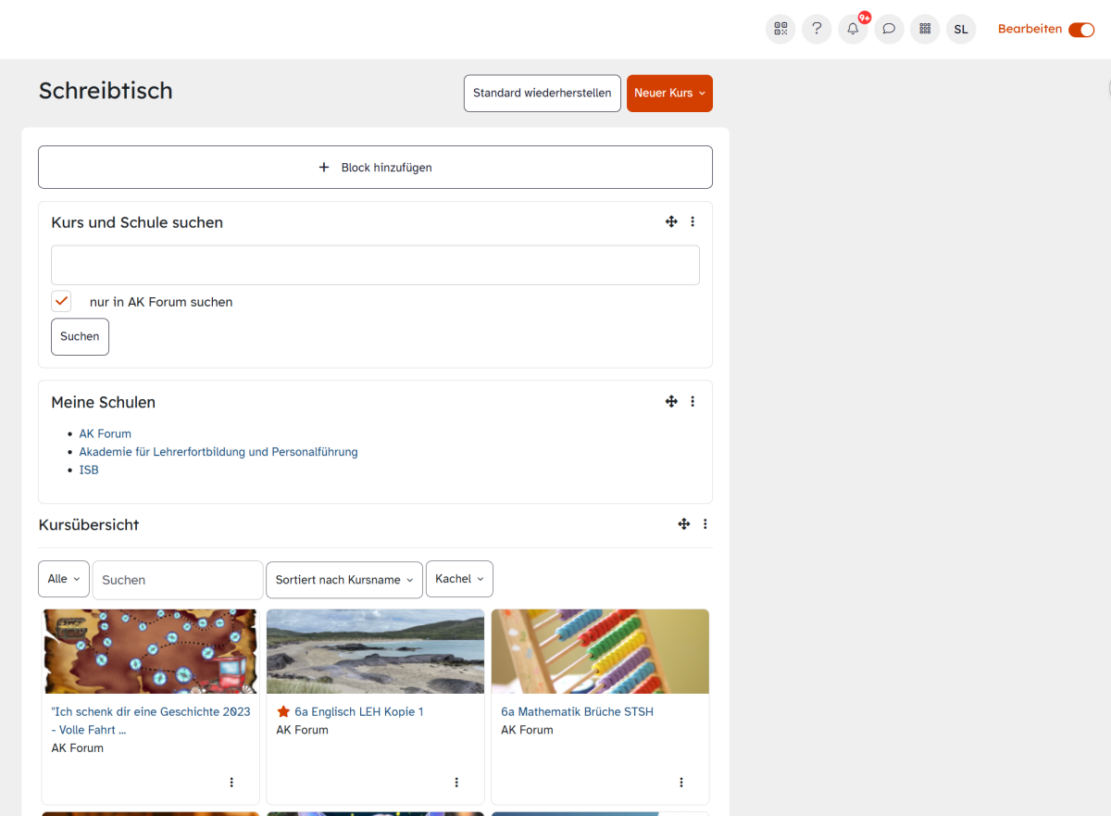Viewport: 1111px width, 816px height.
Task: Open the messages speech bubble icon
Action: coord(889,29)
